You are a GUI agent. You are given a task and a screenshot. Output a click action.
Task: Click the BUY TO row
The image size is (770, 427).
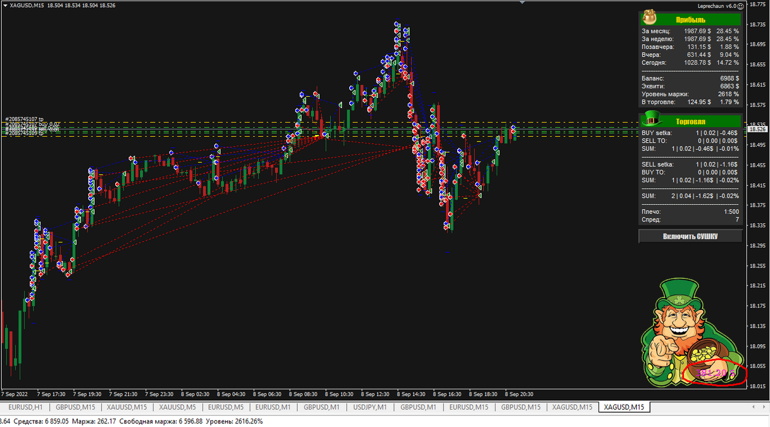(x=690, y=172)
